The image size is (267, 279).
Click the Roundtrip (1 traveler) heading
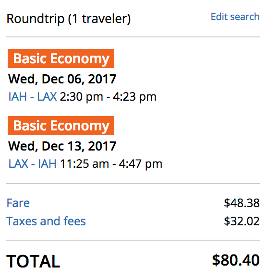tap(69, 19)
